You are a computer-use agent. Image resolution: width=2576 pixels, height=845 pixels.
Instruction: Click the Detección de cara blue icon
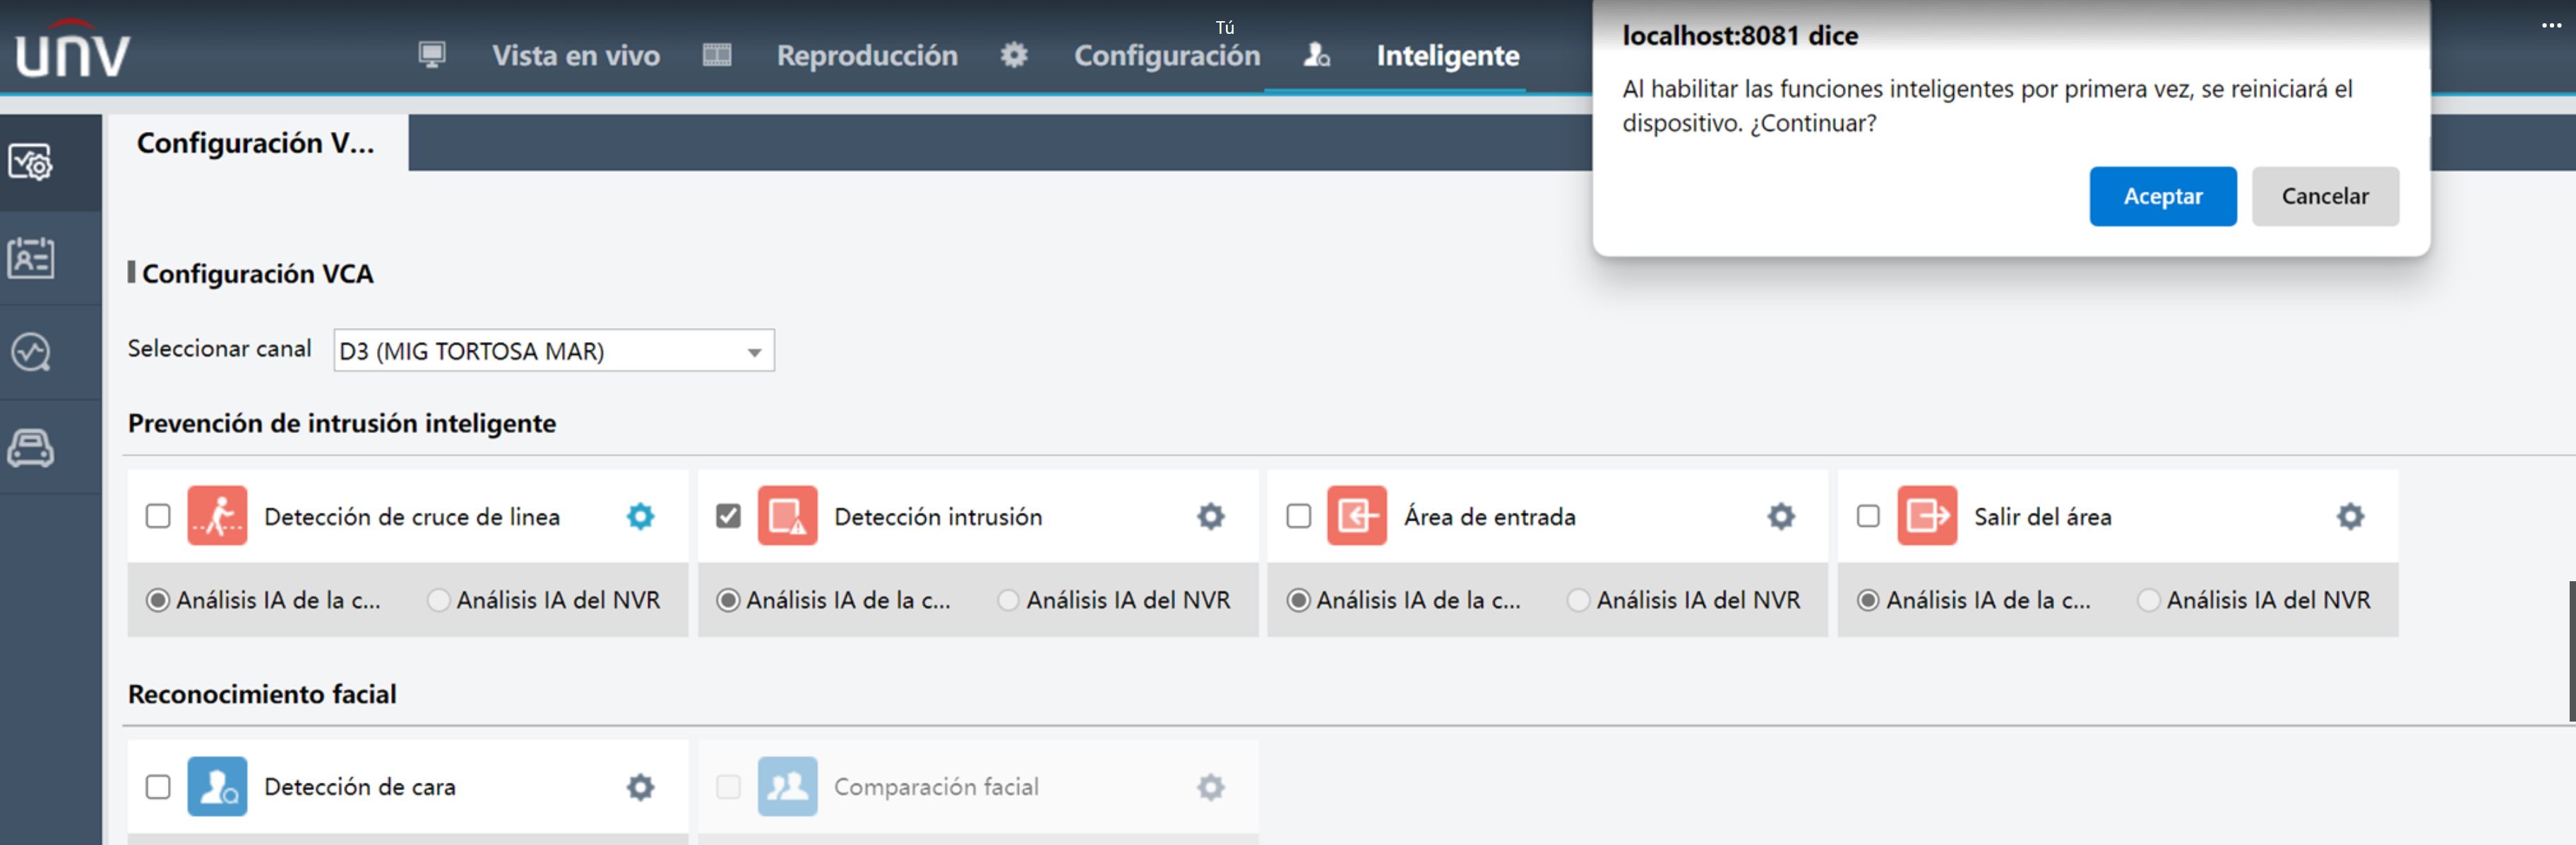click(x=217, y=786)
